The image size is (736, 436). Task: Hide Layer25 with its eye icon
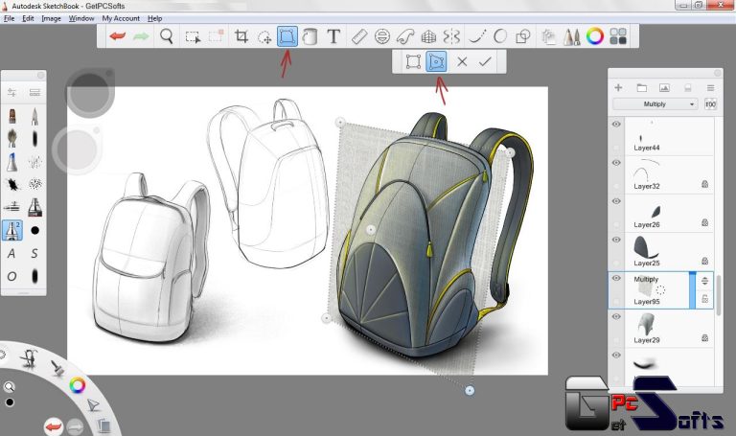pyautogui.click(x=616, y=240)
